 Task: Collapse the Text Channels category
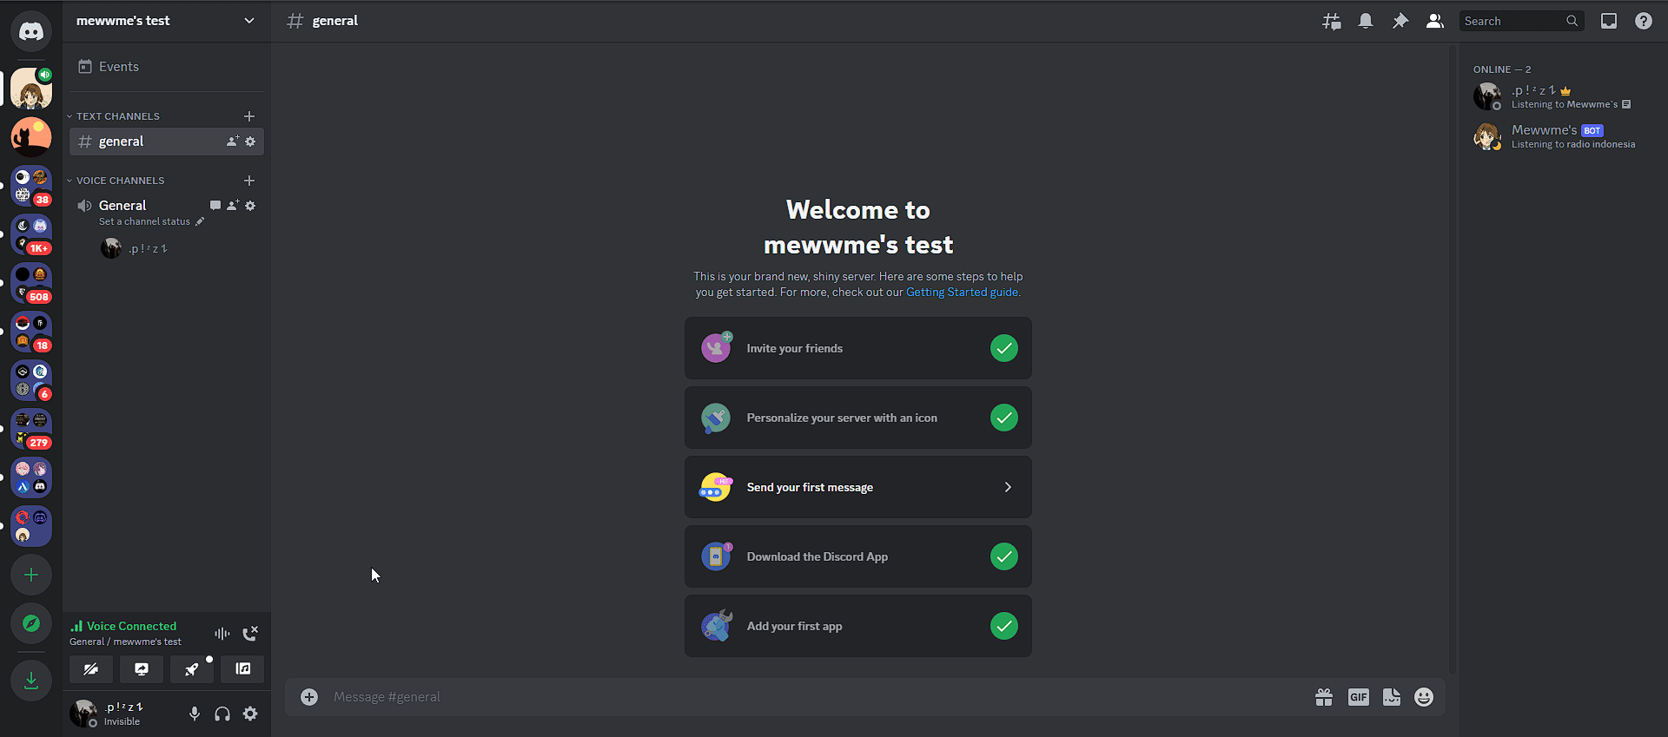pyautogui.click(x=117, y=116)
